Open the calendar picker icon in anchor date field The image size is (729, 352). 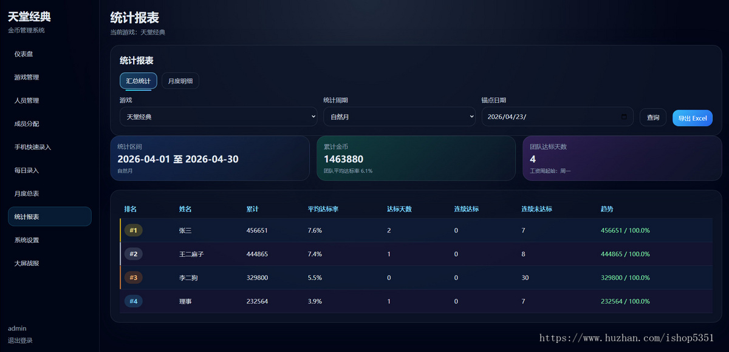pyautogui.click(x=624, y=117)
